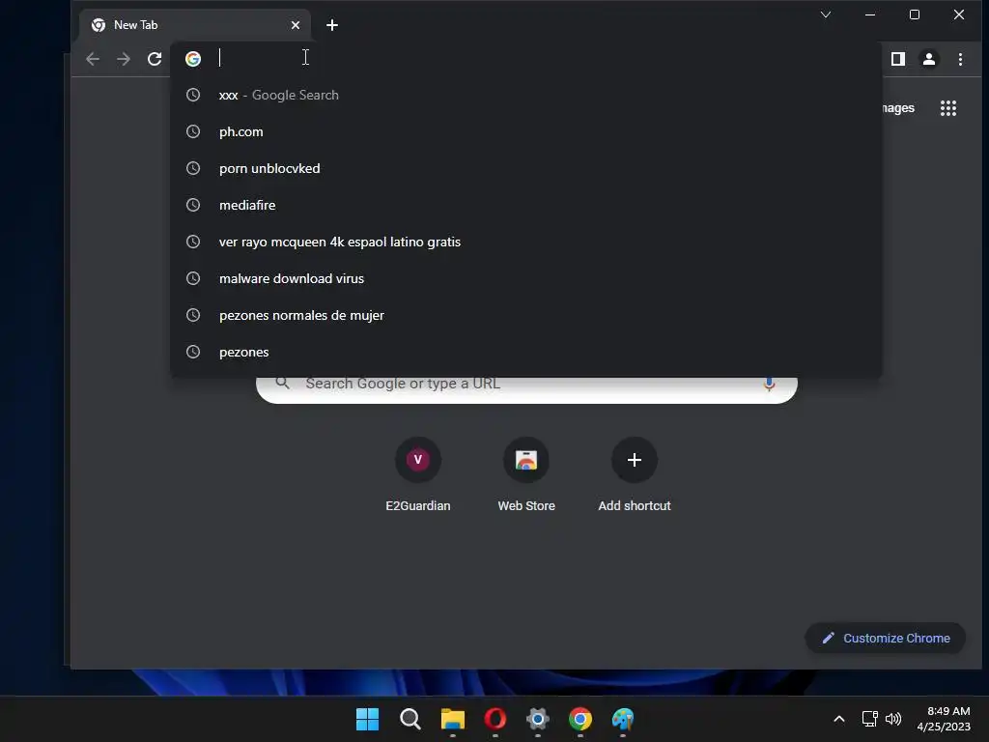Open File Explorer from the taskbar

coord(452,719)
